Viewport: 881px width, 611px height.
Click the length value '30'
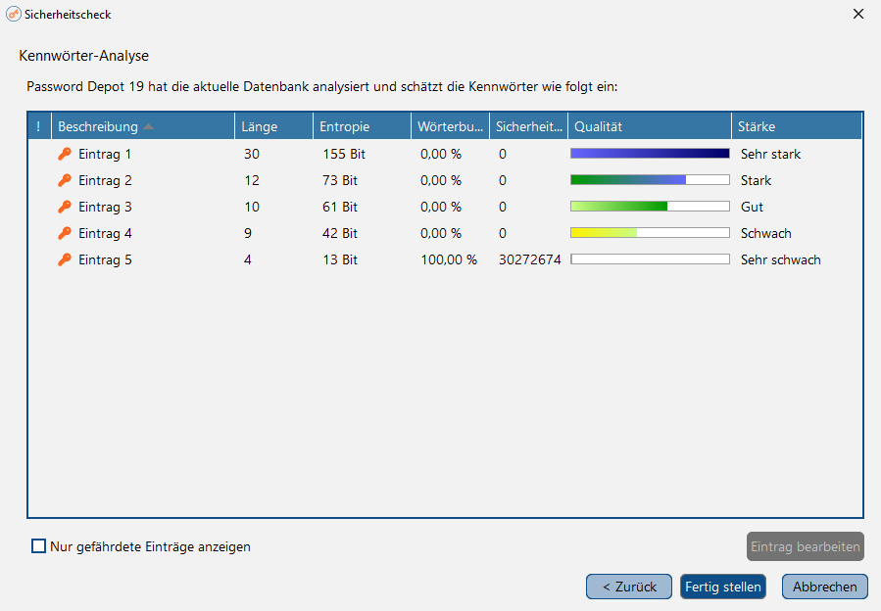coord(252,154)
